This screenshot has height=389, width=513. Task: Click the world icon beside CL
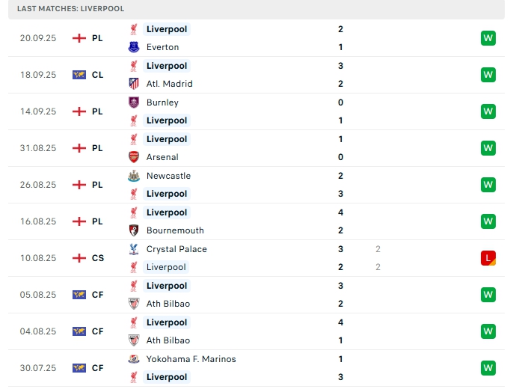(x=79, y=75)
